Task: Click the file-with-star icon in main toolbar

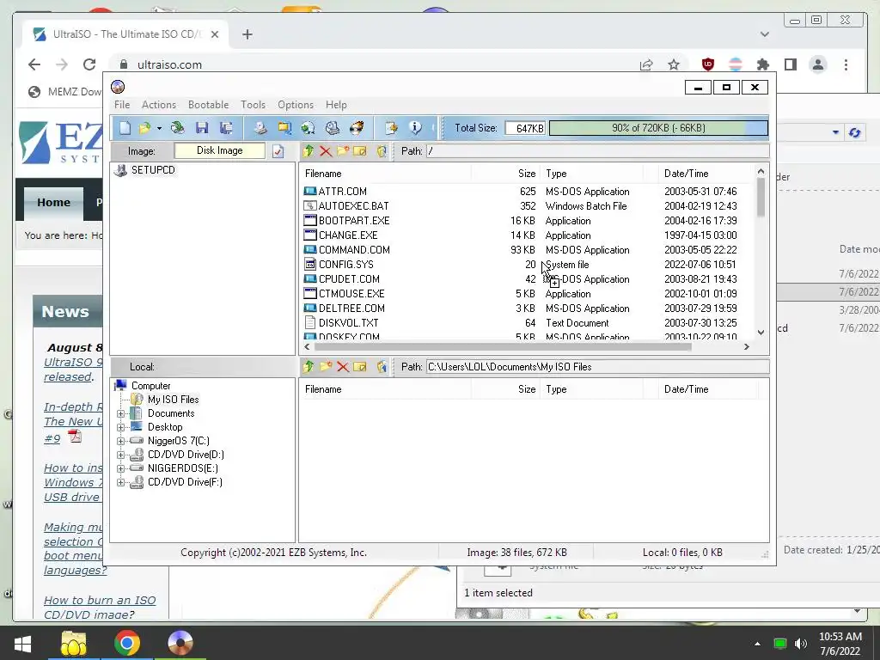Action: tap(391, 128)
